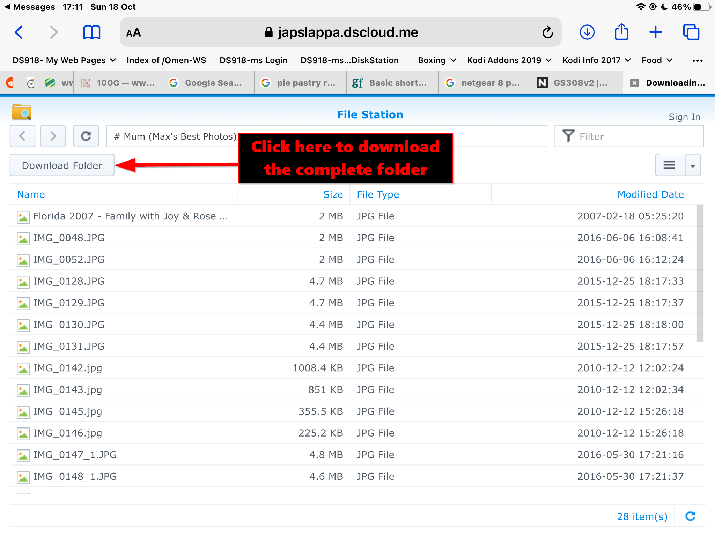Select file IMG_0146.jpg
Screen dimensions: 715x536
pos(357,433)
